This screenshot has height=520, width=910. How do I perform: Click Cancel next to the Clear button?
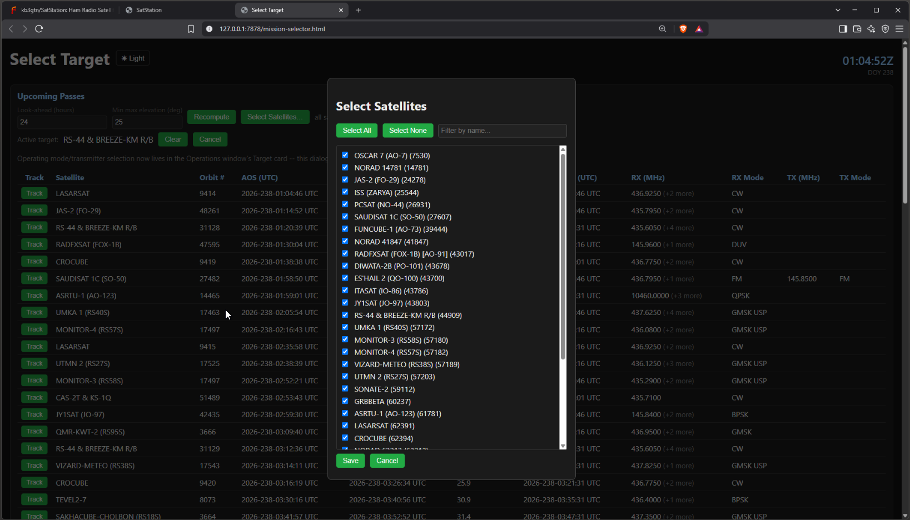coord(210,139)
